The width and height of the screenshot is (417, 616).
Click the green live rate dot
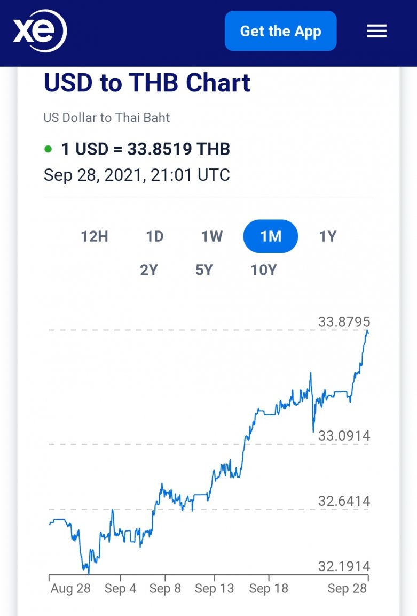tap(49, 149)
